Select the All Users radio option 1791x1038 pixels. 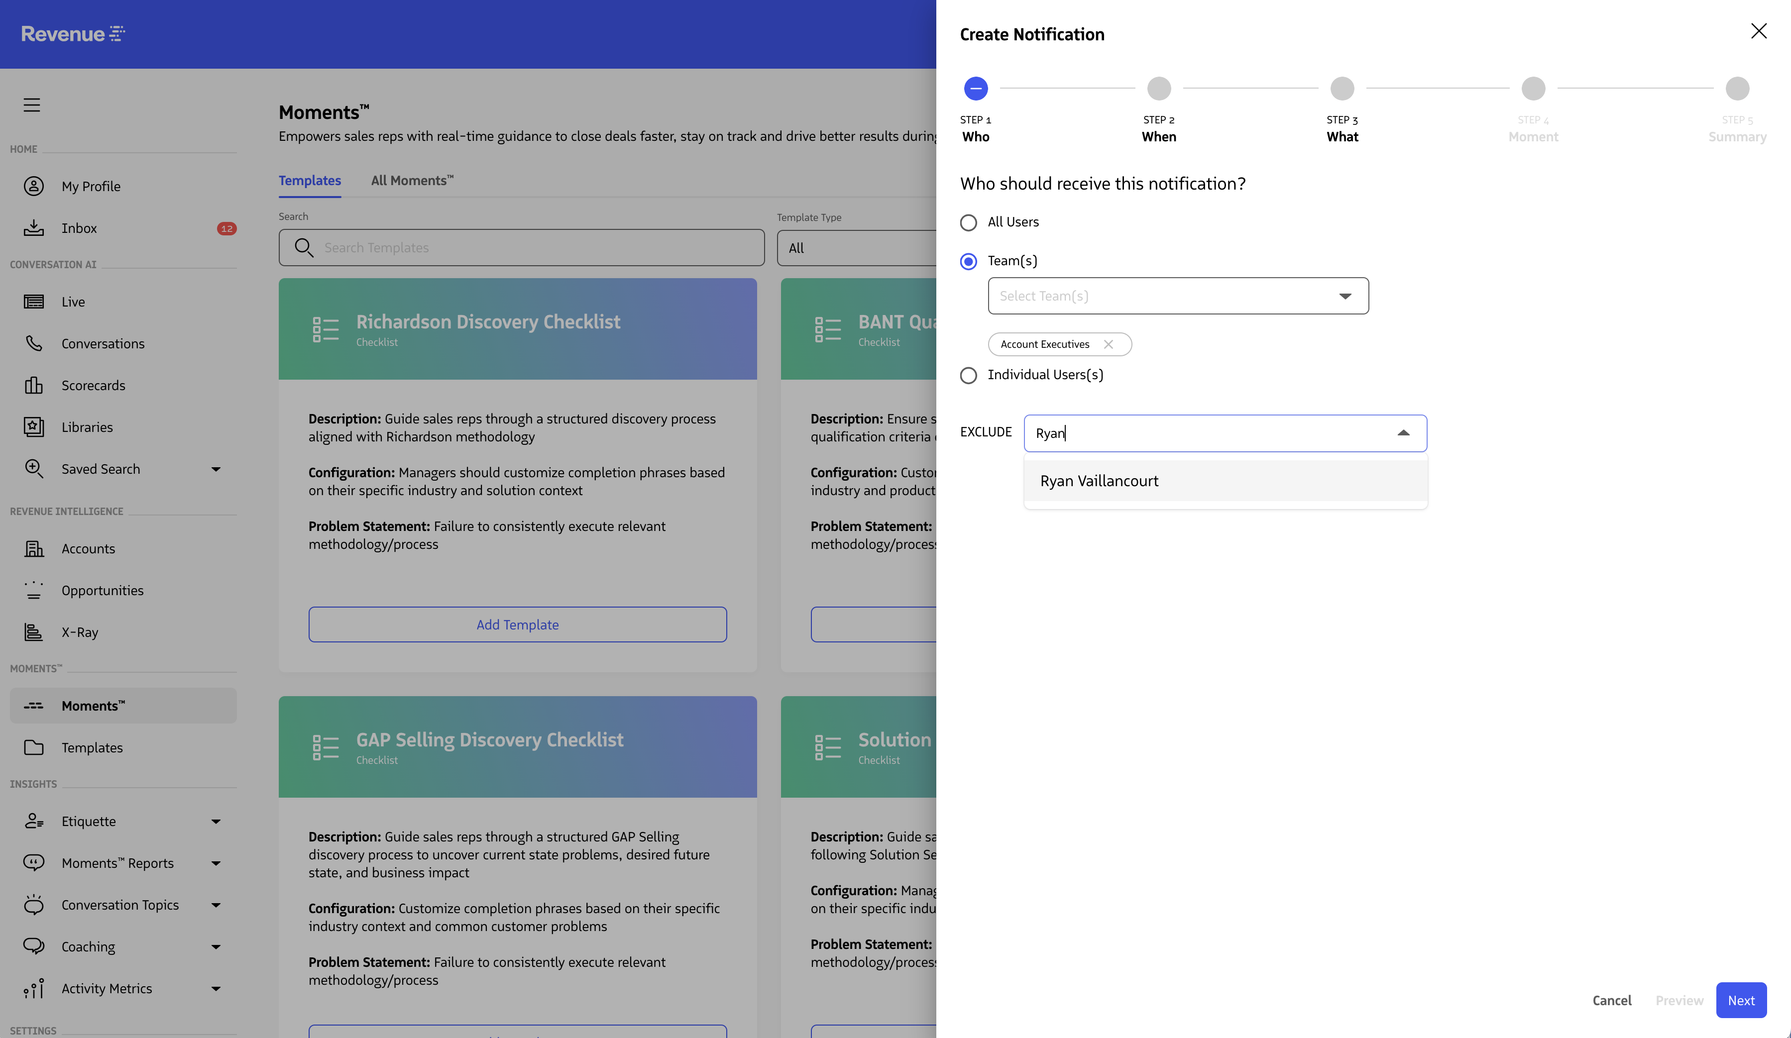tap(968, 222)
